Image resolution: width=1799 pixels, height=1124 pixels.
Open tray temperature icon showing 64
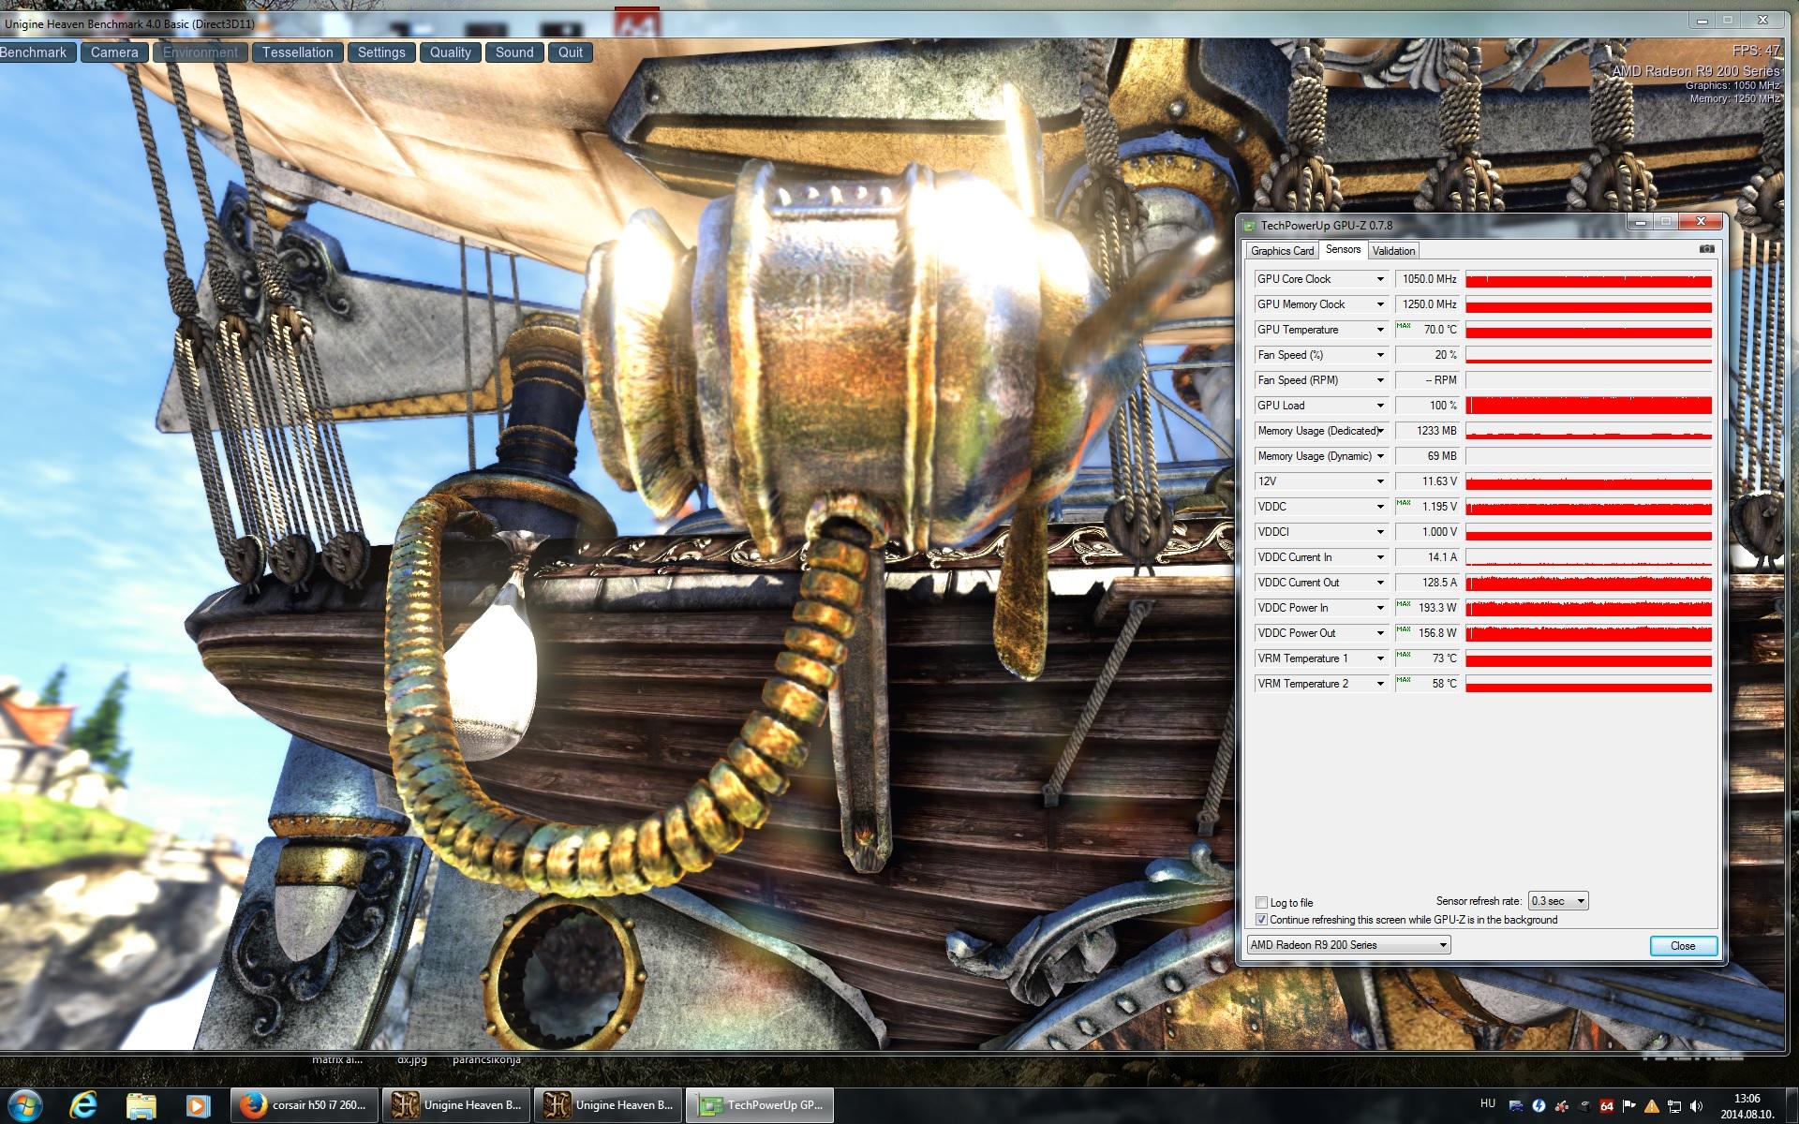pos(1607,1106)
